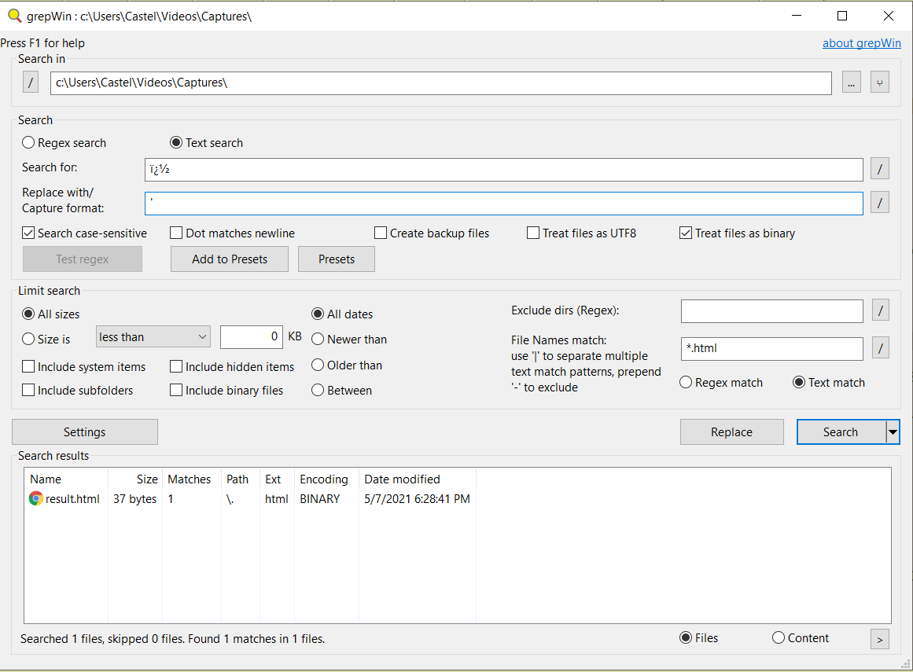Sort results by Path column header

point(241,479)
